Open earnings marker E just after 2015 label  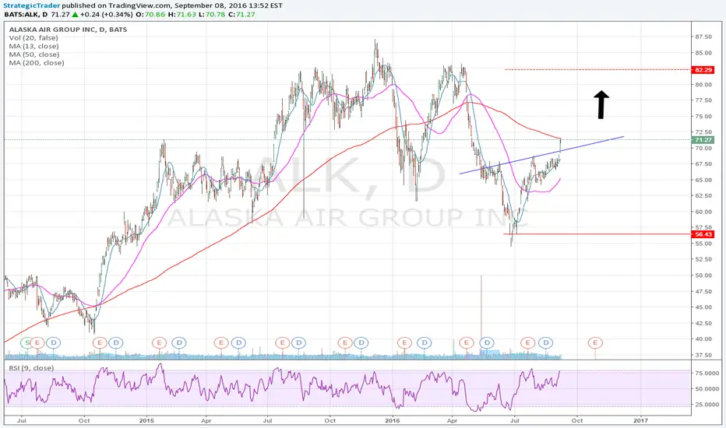pos(159,343)
